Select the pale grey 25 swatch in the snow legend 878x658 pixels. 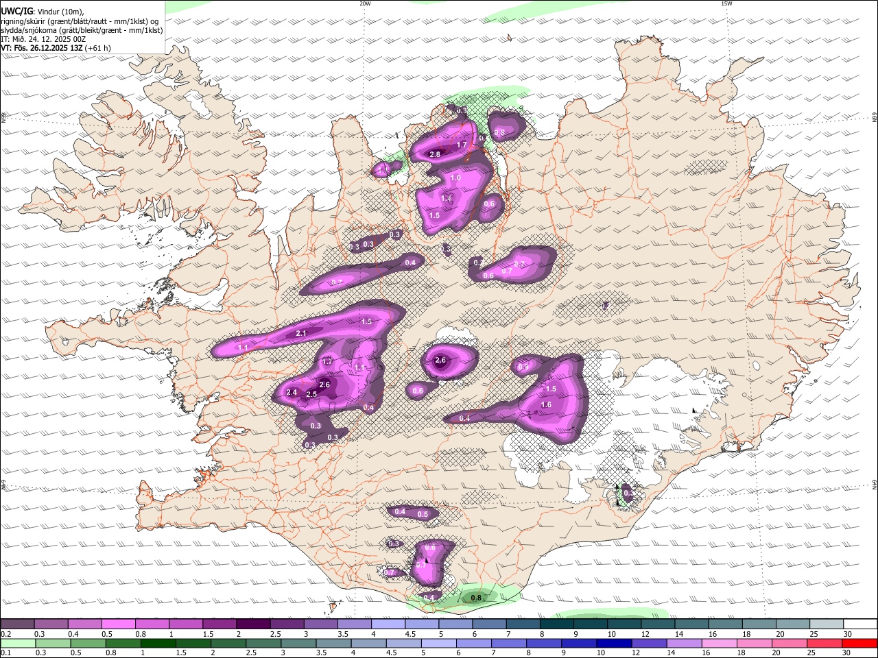[827, 624]
